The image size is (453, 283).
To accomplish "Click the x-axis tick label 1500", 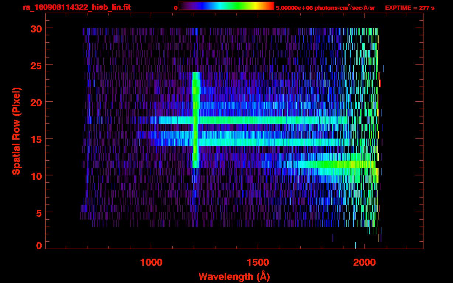I will [258, 262].
